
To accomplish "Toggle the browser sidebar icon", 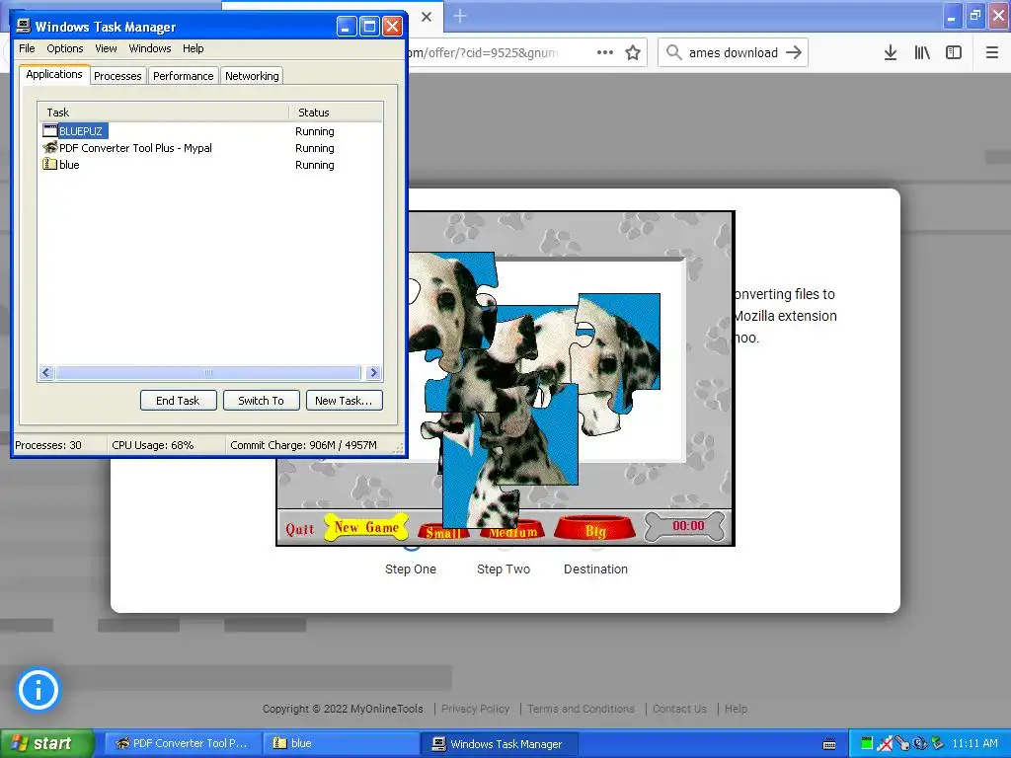I will pos(954,52).
